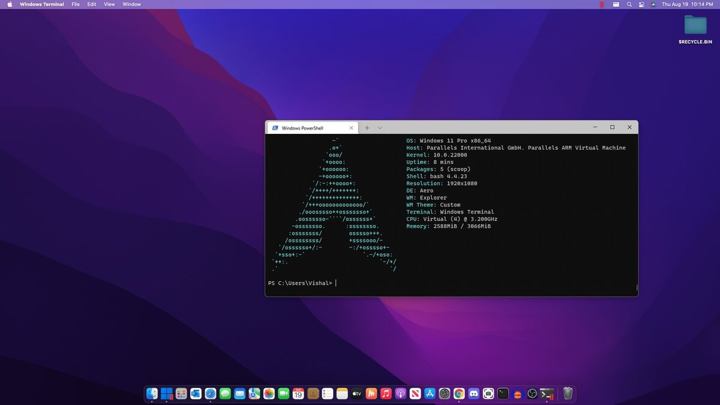720x405 pixels.
Task: Open the Edit menu
Action: [92, 4]
